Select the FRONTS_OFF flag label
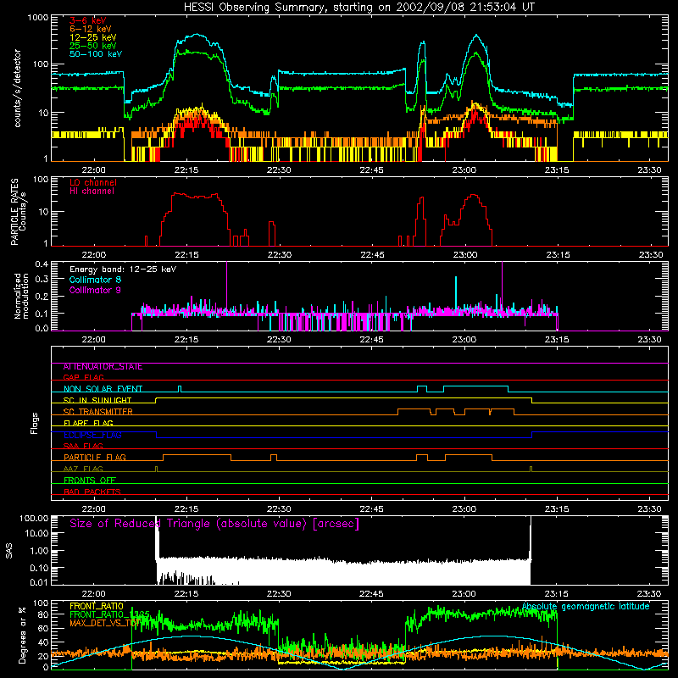 tap(90, 481)
